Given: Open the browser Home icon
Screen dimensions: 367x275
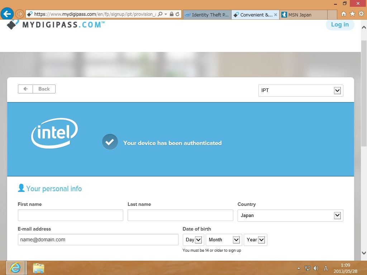Looking at the screenshot, I should [344, 14].
